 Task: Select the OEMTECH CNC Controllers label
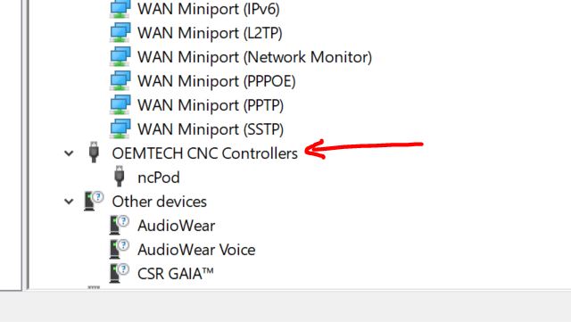click(x=205, y=153)
